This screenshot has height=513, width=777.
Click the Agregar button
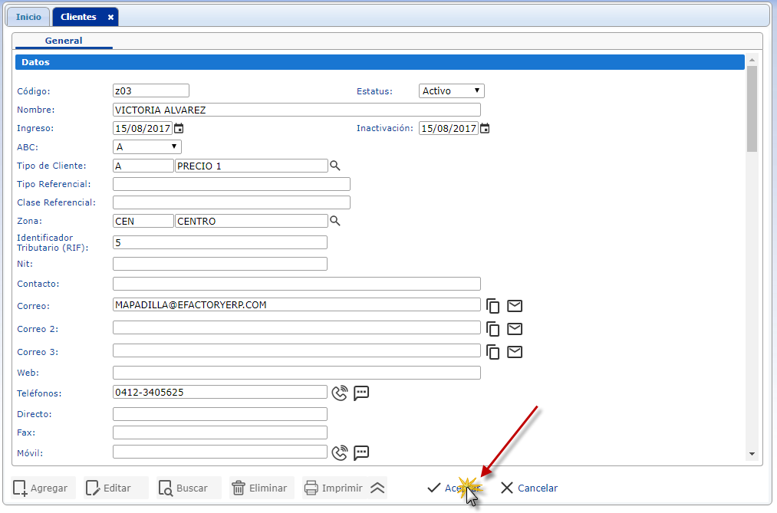43,488
